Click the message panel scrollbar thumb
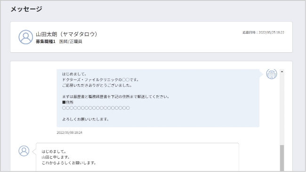The image size is (306, 172). [x=282, y=158]
